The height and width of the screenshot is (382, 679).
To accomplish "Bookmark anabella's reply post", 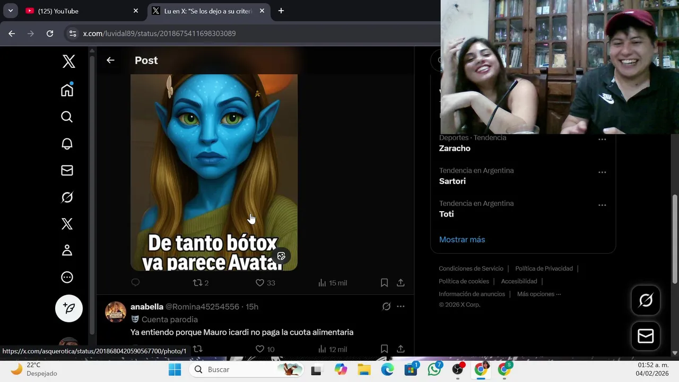I will click(384, 349).
